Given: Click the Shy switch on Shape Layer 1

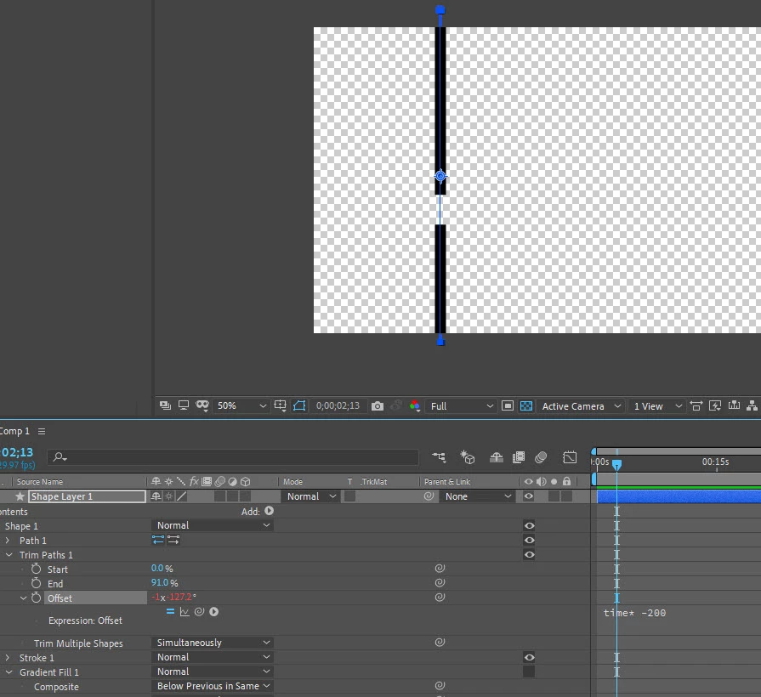Looking at the screenshot, I should point(156,496).
